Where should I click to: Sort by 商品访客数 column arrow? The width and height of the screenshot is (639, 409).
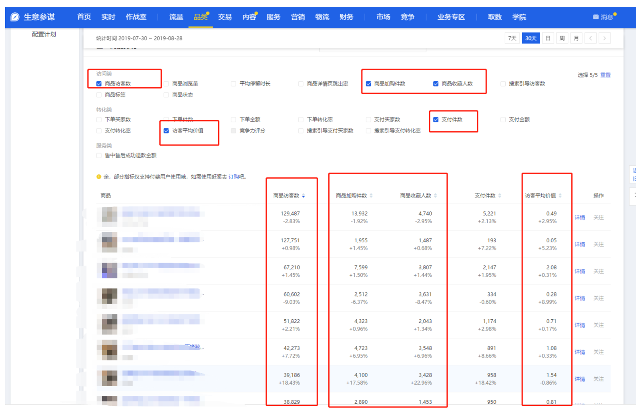click(x=303, y=196)
